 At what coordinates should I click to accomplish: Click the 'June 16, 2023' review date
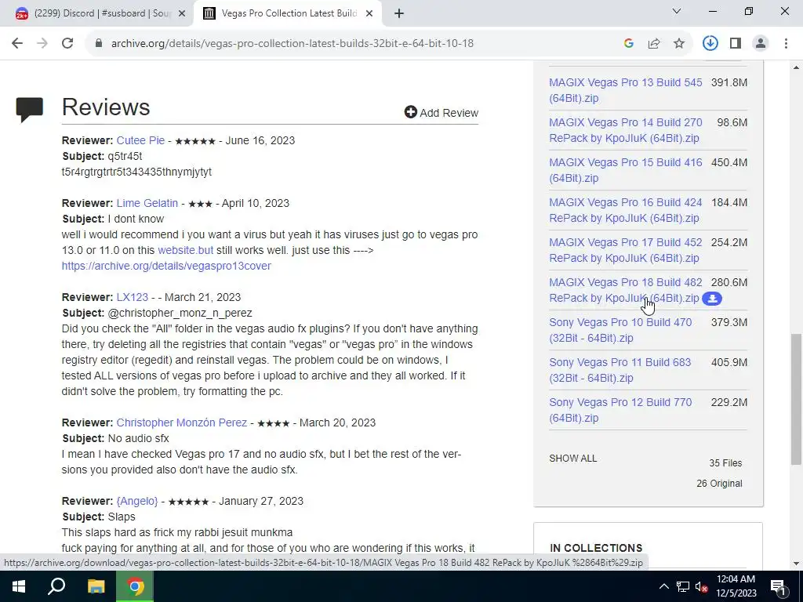point(260,140)
